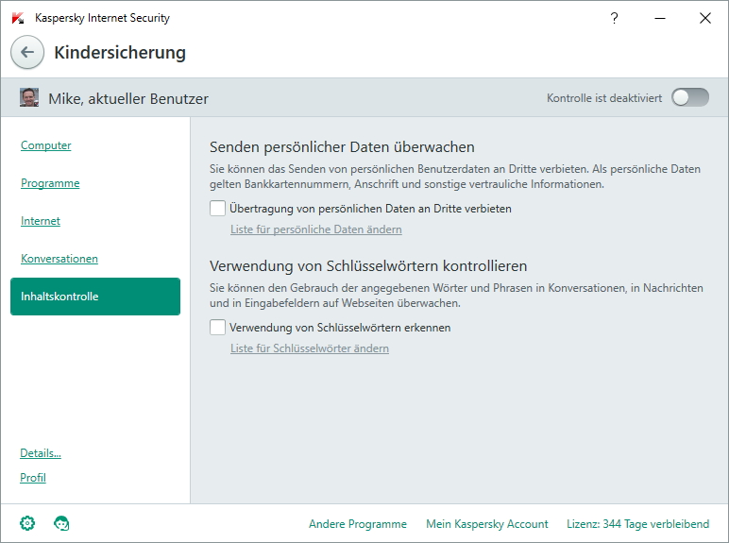Screen dimensions: 729x543
Task: Click 'Lizenz: 344 Tage verbleibend' link
Action: (x=638, y=524)
